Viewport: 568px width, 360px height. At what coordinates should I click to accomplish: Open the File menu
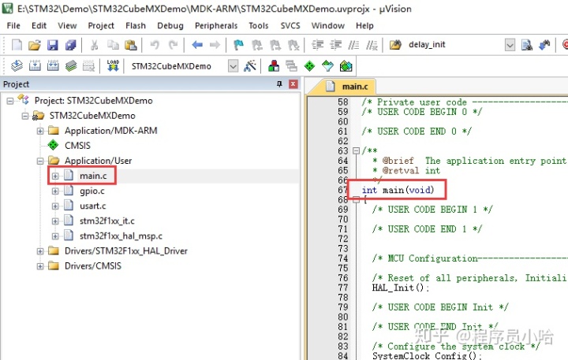(x=13, y=26)
